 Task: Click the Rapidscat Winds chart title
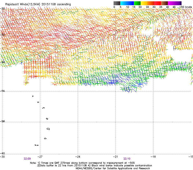pyautogui.click(x=38, y=4)
